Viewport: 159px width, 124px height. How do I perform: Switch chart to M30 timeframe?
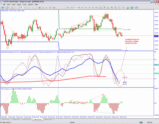click(x=79, y=8)
